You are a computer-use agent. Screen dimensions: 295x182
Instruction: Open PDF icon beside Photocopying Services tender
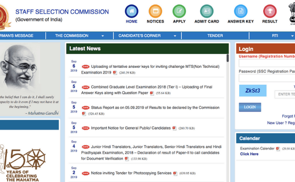pos(175,173)
